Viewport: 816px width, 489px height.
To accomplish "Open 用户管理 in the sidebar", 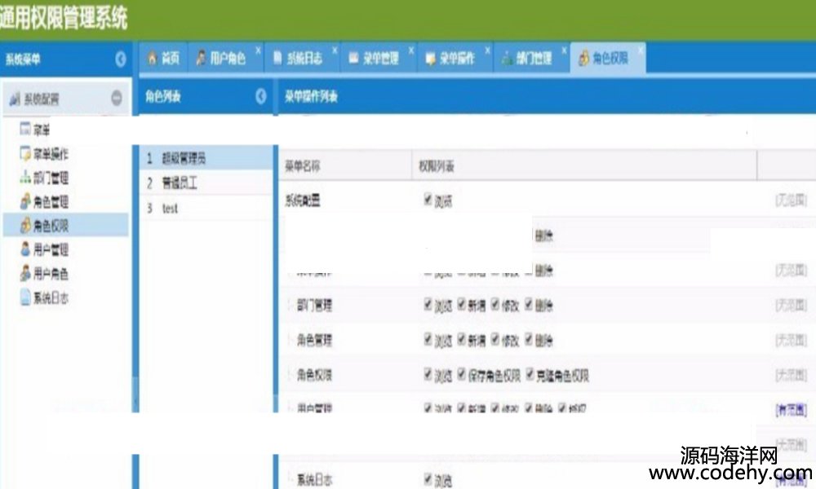I will tap(44, 249).
